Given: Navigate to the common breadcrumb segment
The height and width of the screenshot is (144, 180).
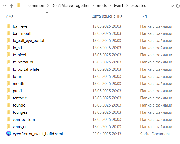Looking at the screenshot, I should click(x=36, y=6).
